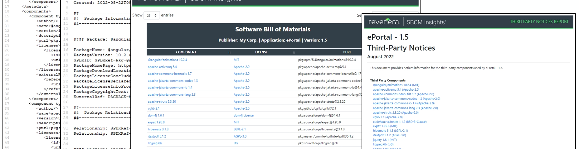
Task: Open apache-jakarta-commons-io 1.4 in SBOM table
Action: click(x=170, y=88)
